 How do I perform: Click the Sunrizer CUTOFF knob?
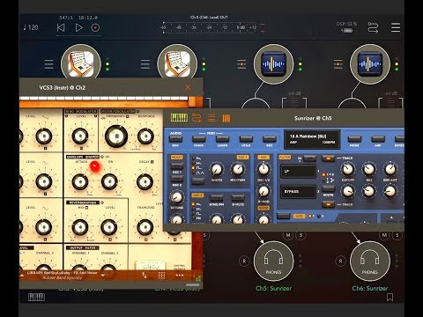[x=347, y=169]
